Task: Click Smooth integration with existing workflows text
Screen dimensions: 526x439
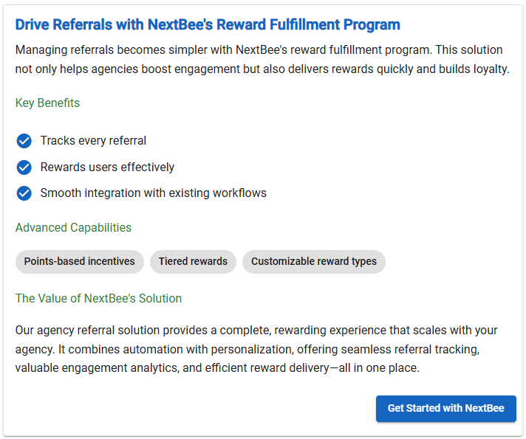Action: (153, 193)
